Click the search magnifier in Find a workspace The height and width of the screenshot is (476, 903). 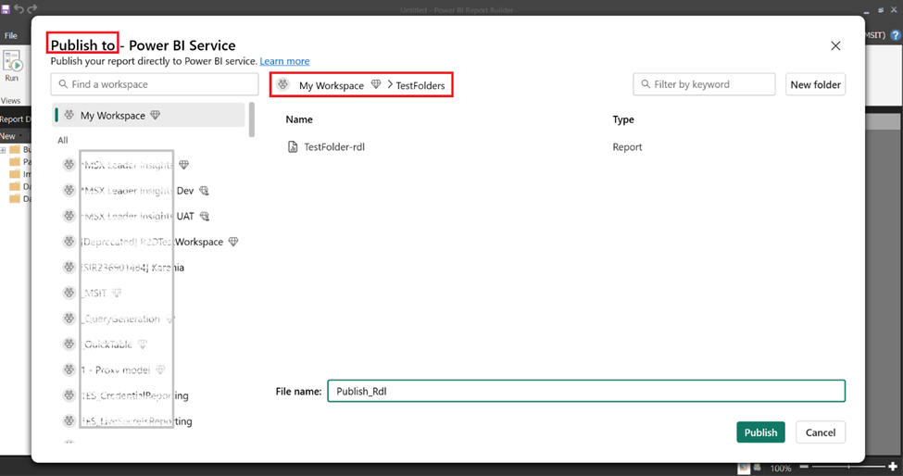pos(63,84)
